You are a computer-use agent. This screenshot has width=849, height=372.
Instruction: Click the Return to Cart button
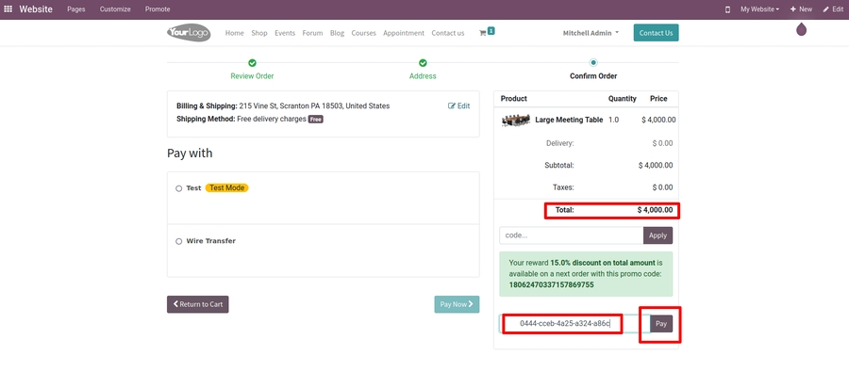click(198, 304)
